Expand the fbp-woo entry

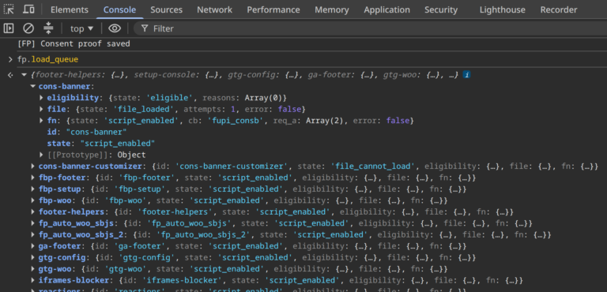(33, 200)
